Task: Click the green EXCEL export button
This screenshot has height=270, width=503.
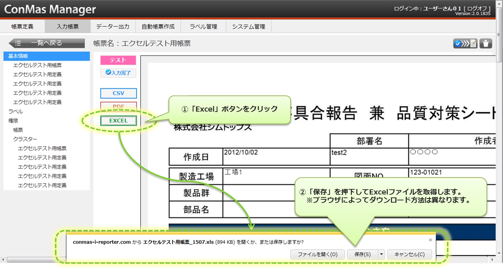Action: pos(118,120)
